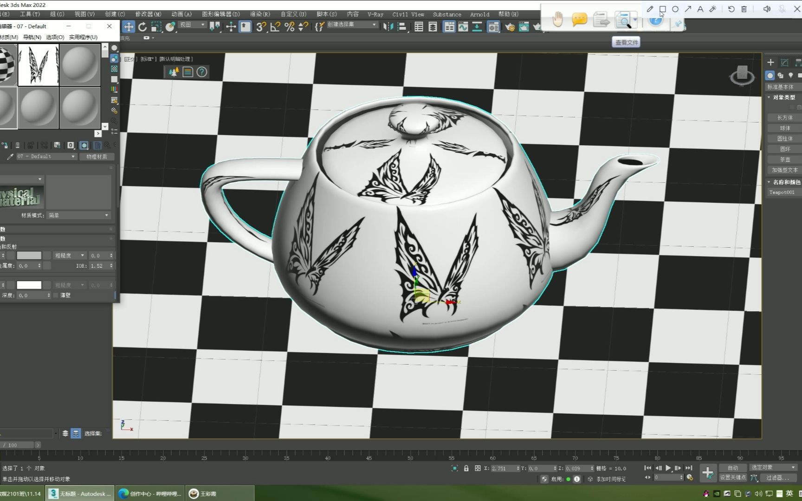Activate the Select and Scale tool

156,27
